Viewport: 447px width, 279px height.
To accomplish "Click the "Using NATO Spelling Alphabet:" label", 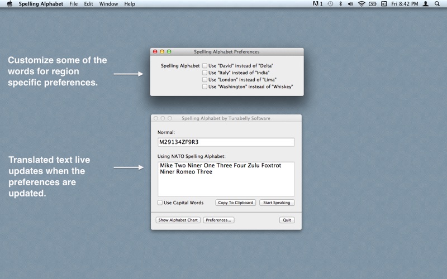I will (x=191, y=156).
